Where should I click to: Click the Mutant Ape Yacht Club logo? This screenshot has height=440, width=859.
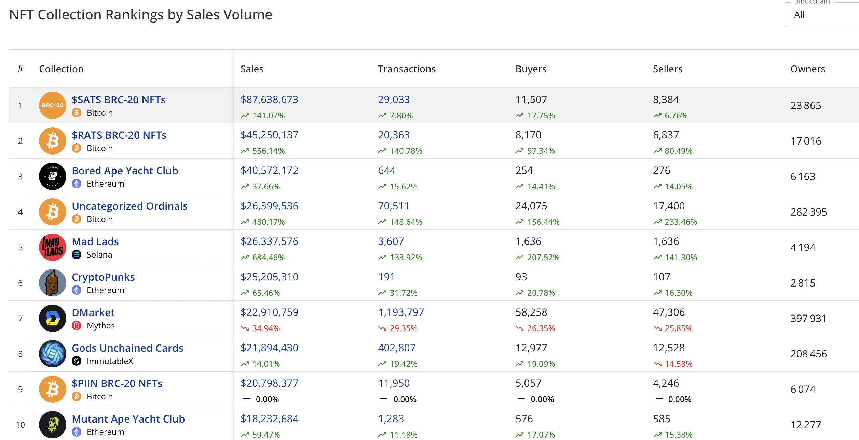click(52, 425)
